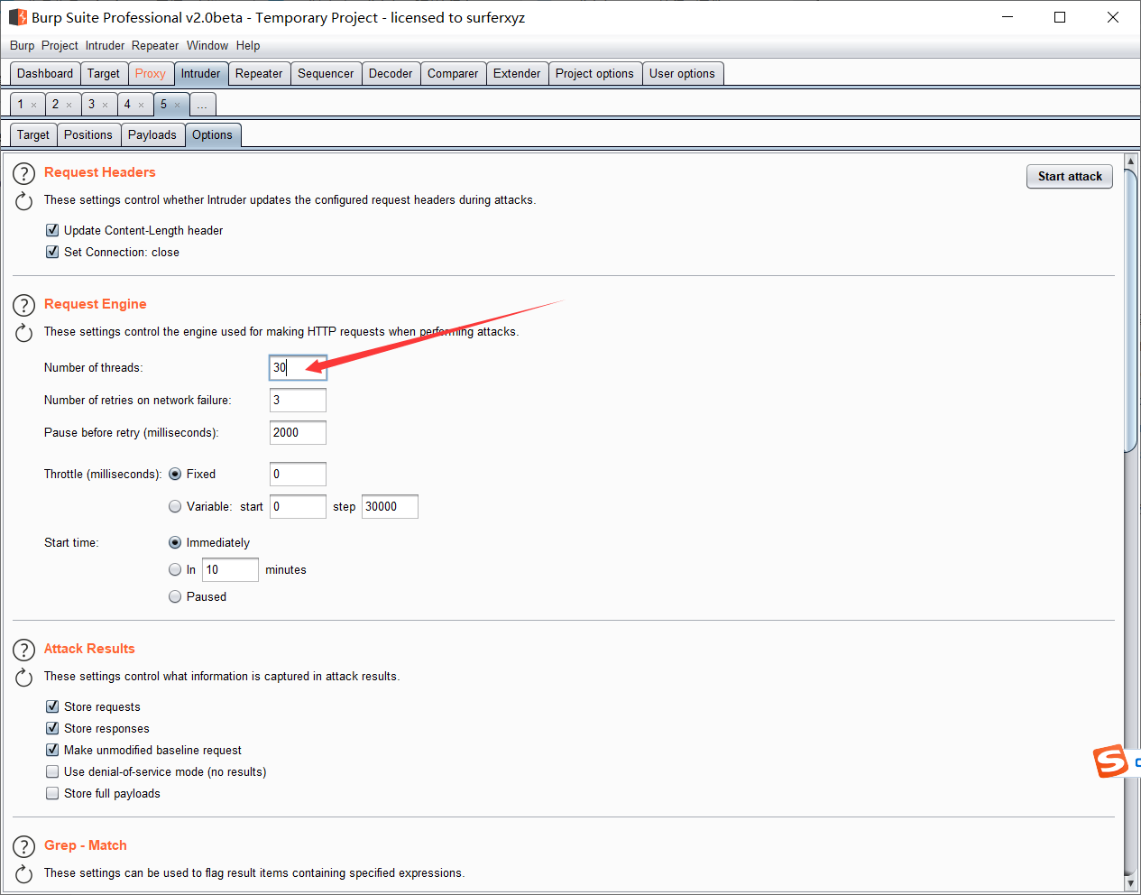
Task: Close Intruder attack tab 4
Action: (141, 105)
